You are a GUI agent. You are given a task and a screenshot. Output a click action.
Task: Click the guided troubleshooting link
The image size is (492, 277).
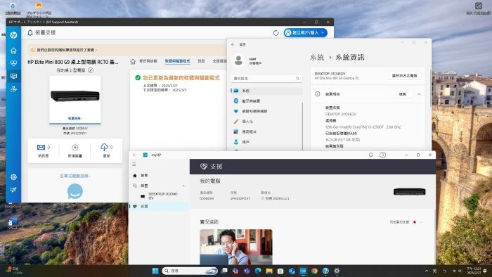point(75,176)
